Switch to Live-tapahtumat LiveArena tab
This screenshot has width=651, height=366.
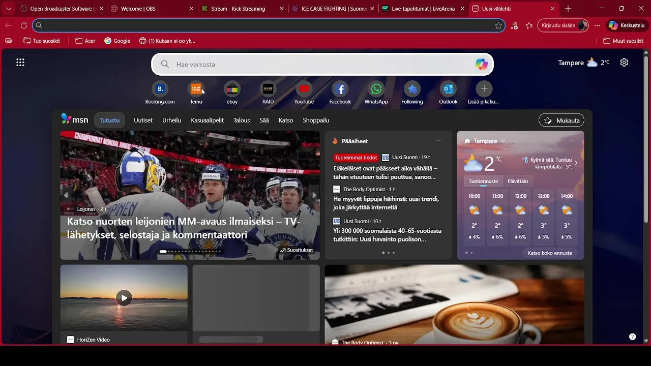tap(423, 9)
